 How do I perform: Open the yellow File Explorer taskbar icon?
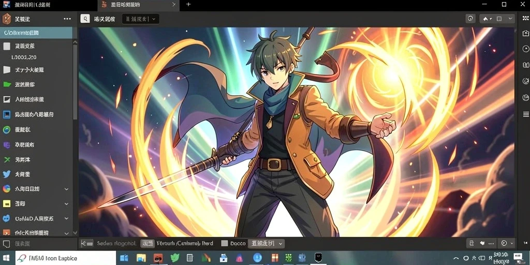pyautogui.click(x=141, y=258)
